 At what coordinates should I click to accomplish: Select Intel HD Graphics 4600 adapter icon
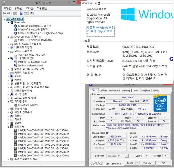[16, 62]
